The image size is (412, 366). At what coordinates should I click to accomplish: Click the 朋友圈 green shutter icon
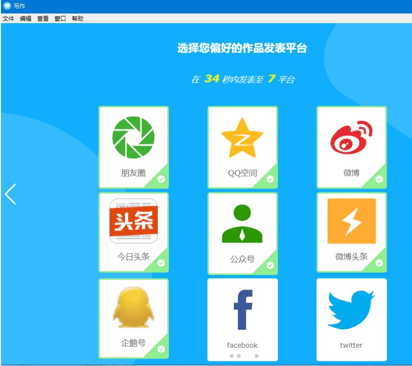click(133, 137)
